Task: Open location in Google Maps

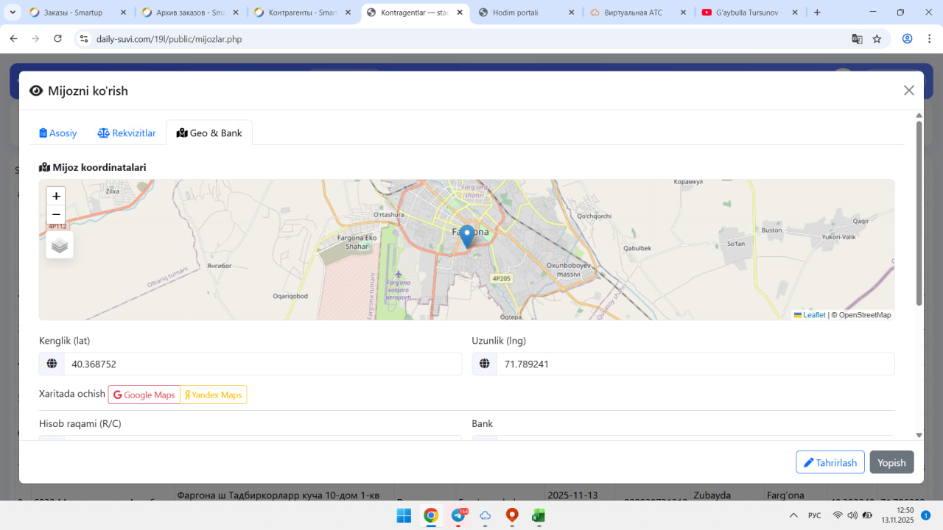Action: (x=144, y=395)
